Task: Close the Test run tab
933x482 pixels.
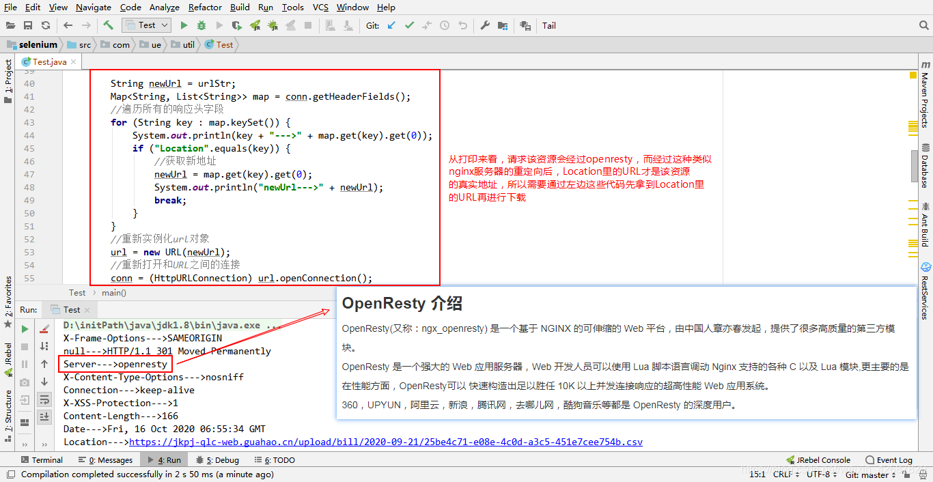Action: click(x=88, y=310)
